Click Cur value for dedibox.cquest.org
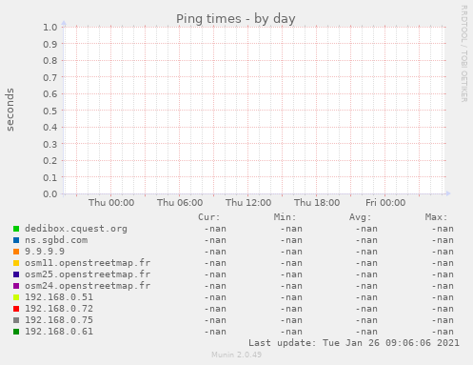The width and height of the screenshot is (473, 365). click(x=215, y=229)
